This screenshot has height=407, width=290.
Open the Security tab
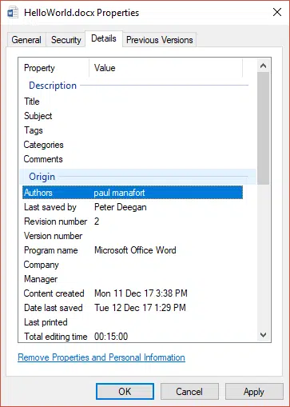pos(66,40)
